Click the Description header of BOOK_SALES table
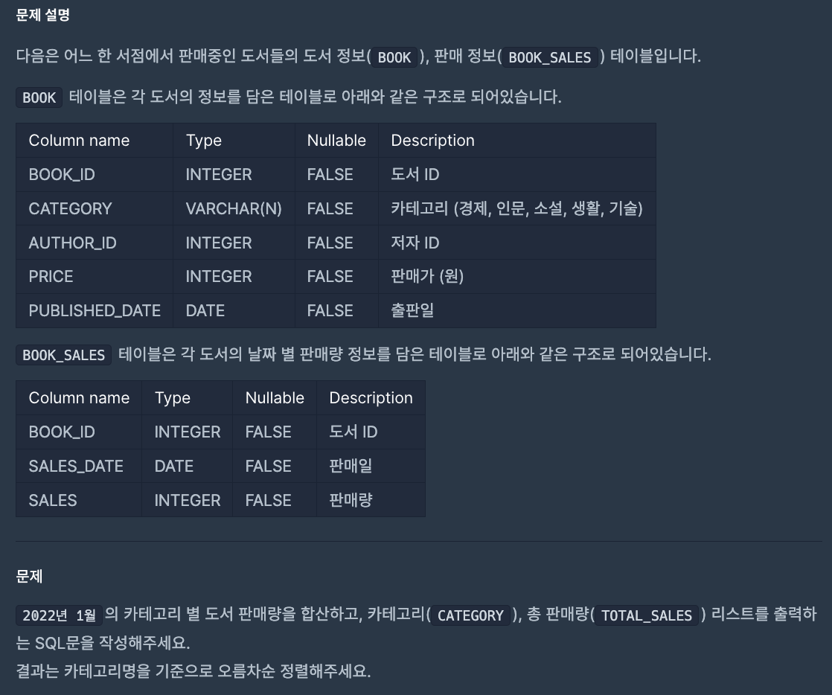 (x=371, y=398)
